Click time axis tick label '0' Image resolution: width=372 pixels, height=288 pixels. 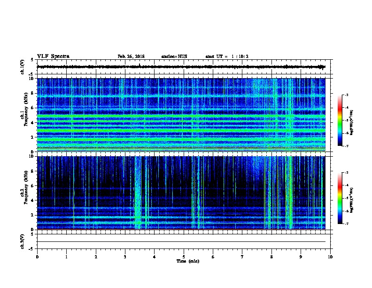coord(37,257)
